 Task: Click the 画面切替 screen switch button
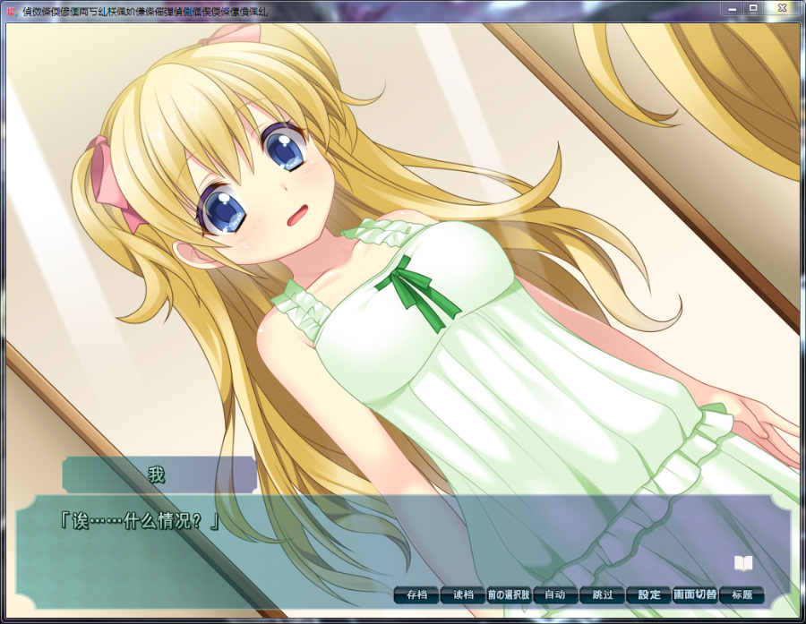695,594
